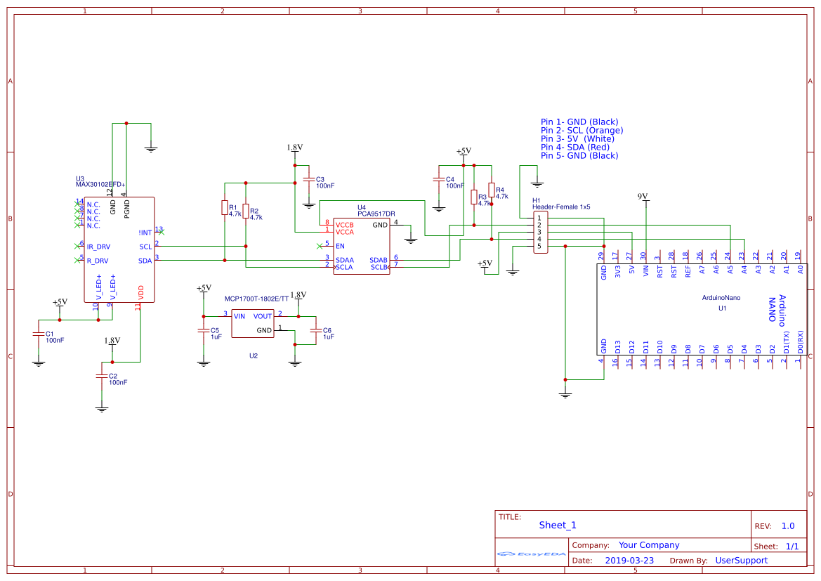Select resistor R3 symbol
The height and width of the screenshot is (581, 821).
(x=474, y=197)
